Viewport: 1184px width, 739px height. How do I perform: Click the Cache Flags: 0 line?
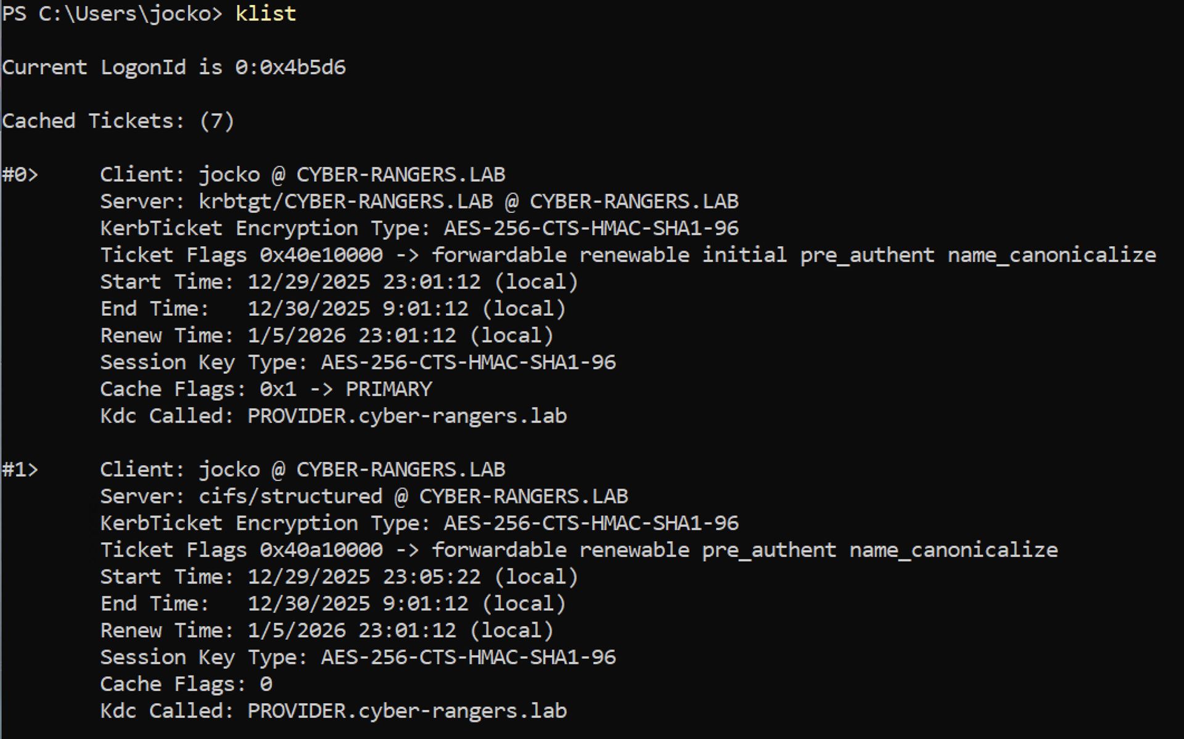tap(186, 684)
